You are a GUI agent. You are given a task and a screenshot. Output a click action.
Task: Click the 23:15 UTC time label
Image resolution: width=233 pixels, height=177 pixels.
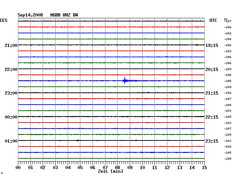click(x=212, y=141)
